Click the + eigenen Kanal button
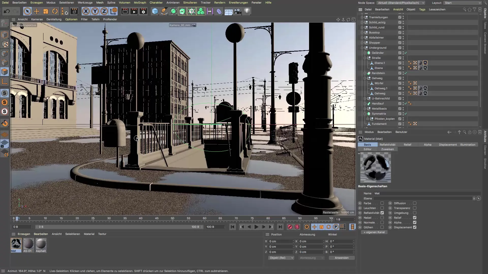This screenshot has width=488, height=274. [x=374, y=232]
